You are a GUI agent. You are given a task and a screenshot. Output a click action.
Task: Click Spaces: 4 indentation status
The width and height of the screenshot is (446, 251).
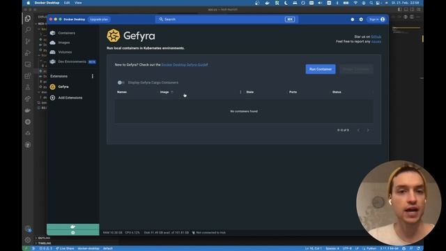pyautogui.click(x=332, y=248)
